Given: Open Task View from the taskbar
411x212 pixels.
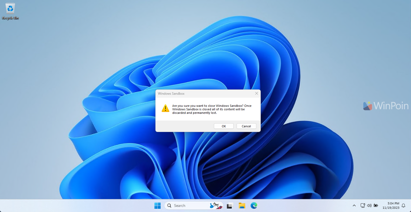Looking at the screenshot, I should click(x=230, y=206).
